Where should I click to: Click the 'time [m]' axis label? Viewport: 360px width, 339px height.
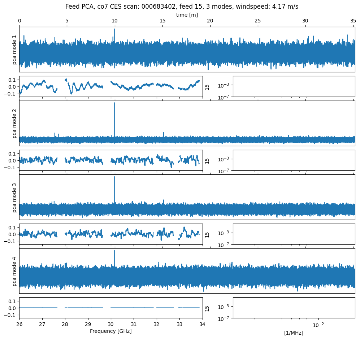click(187, 15)
